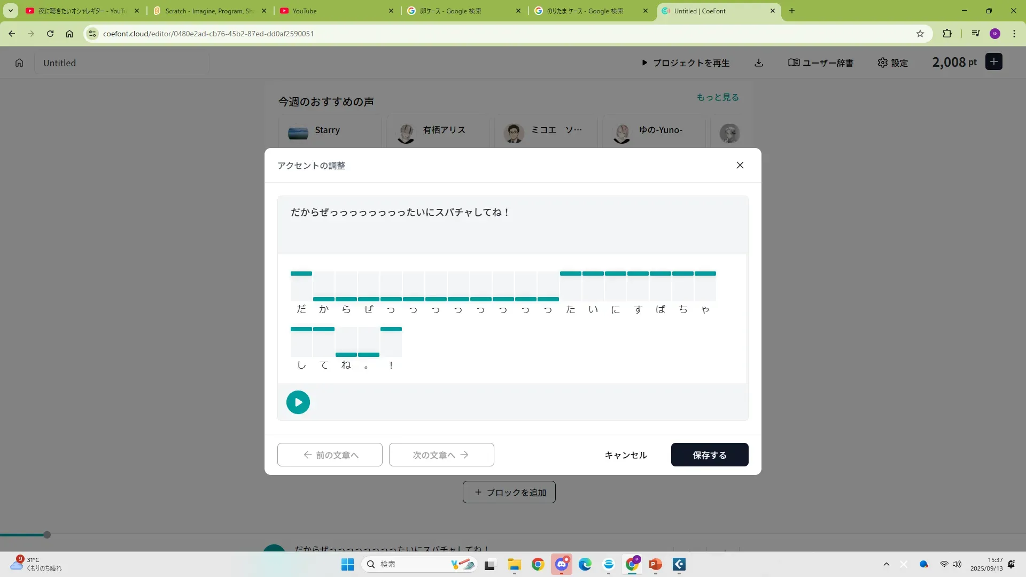This screenshot has width=1026, height=577.
Task: Play the accent preview audio
Action: [x=298, y=402]
